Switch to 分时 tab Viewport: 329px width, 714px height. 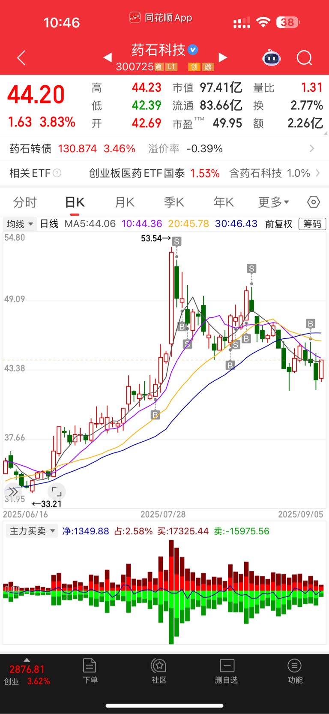click(x=25, y=202)
